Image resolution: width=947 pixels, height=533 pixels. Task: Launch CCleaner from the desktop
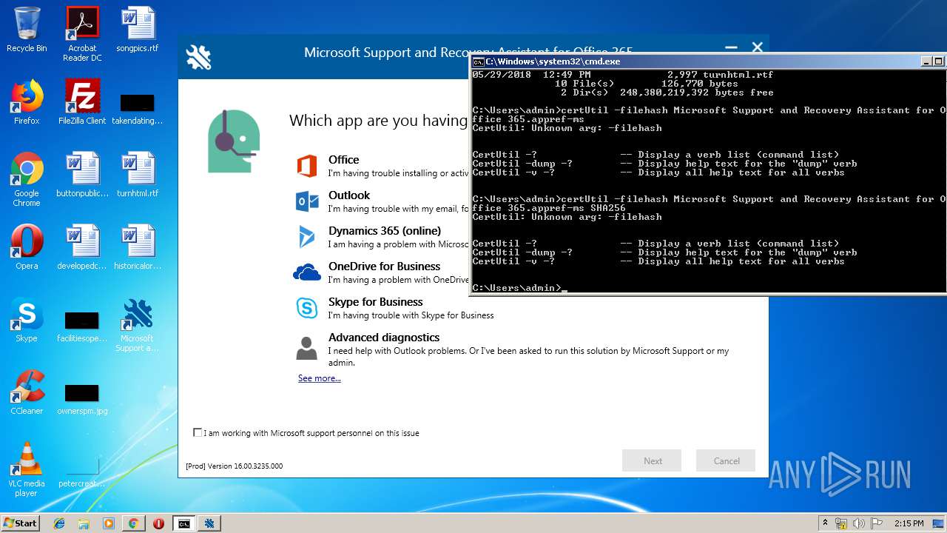tap(27, 392)
